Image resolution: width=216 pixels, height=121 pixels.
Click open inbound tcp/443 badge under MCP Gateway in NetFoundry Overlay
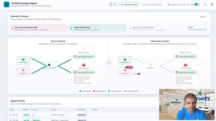coord(185,72)
